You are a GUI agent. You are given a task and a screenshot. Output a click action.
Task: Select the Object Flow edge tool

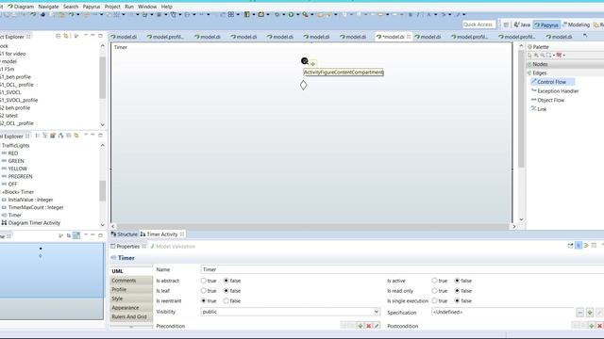tap(547, 100)
